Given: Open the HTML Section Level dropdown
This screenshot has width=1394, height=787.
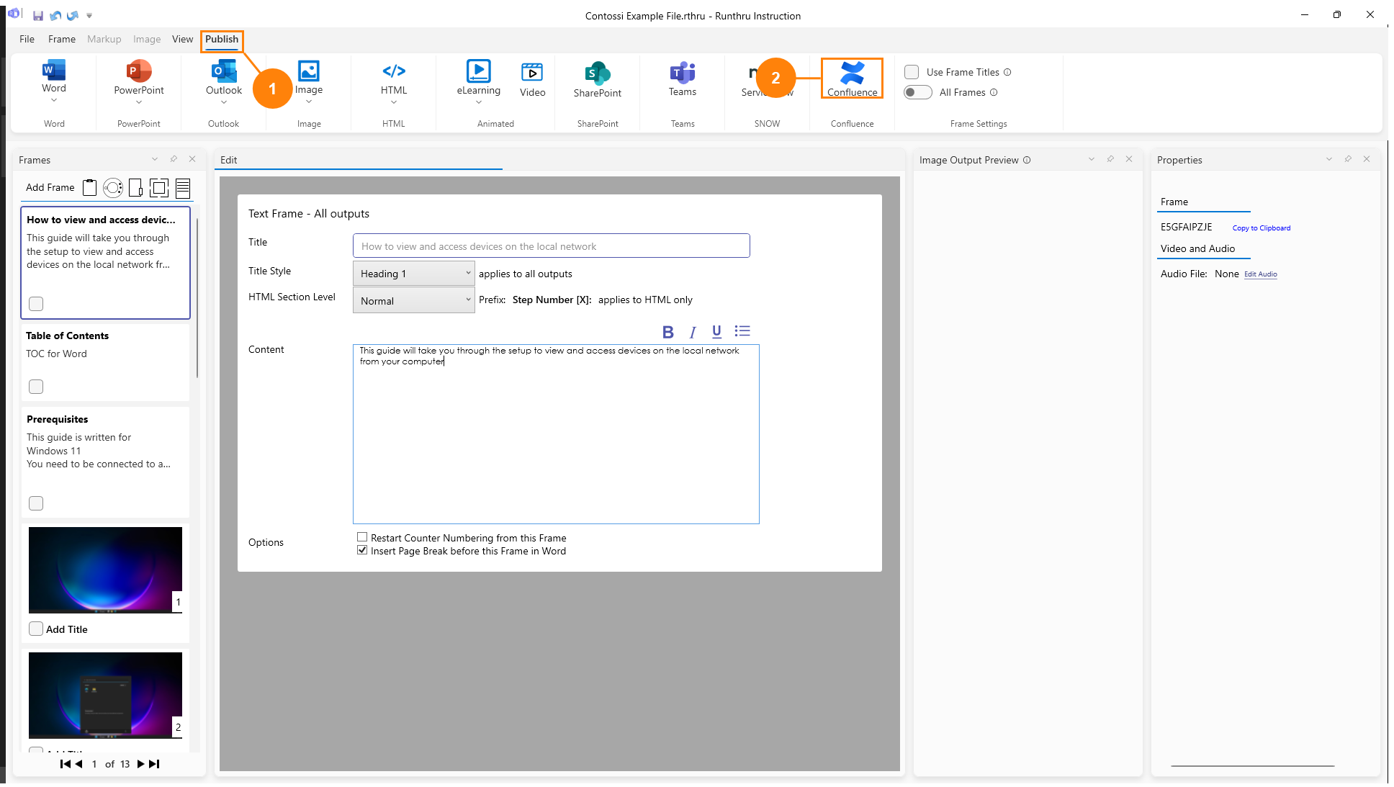Looking at the screenshot, I should click(x=413, y=300).
